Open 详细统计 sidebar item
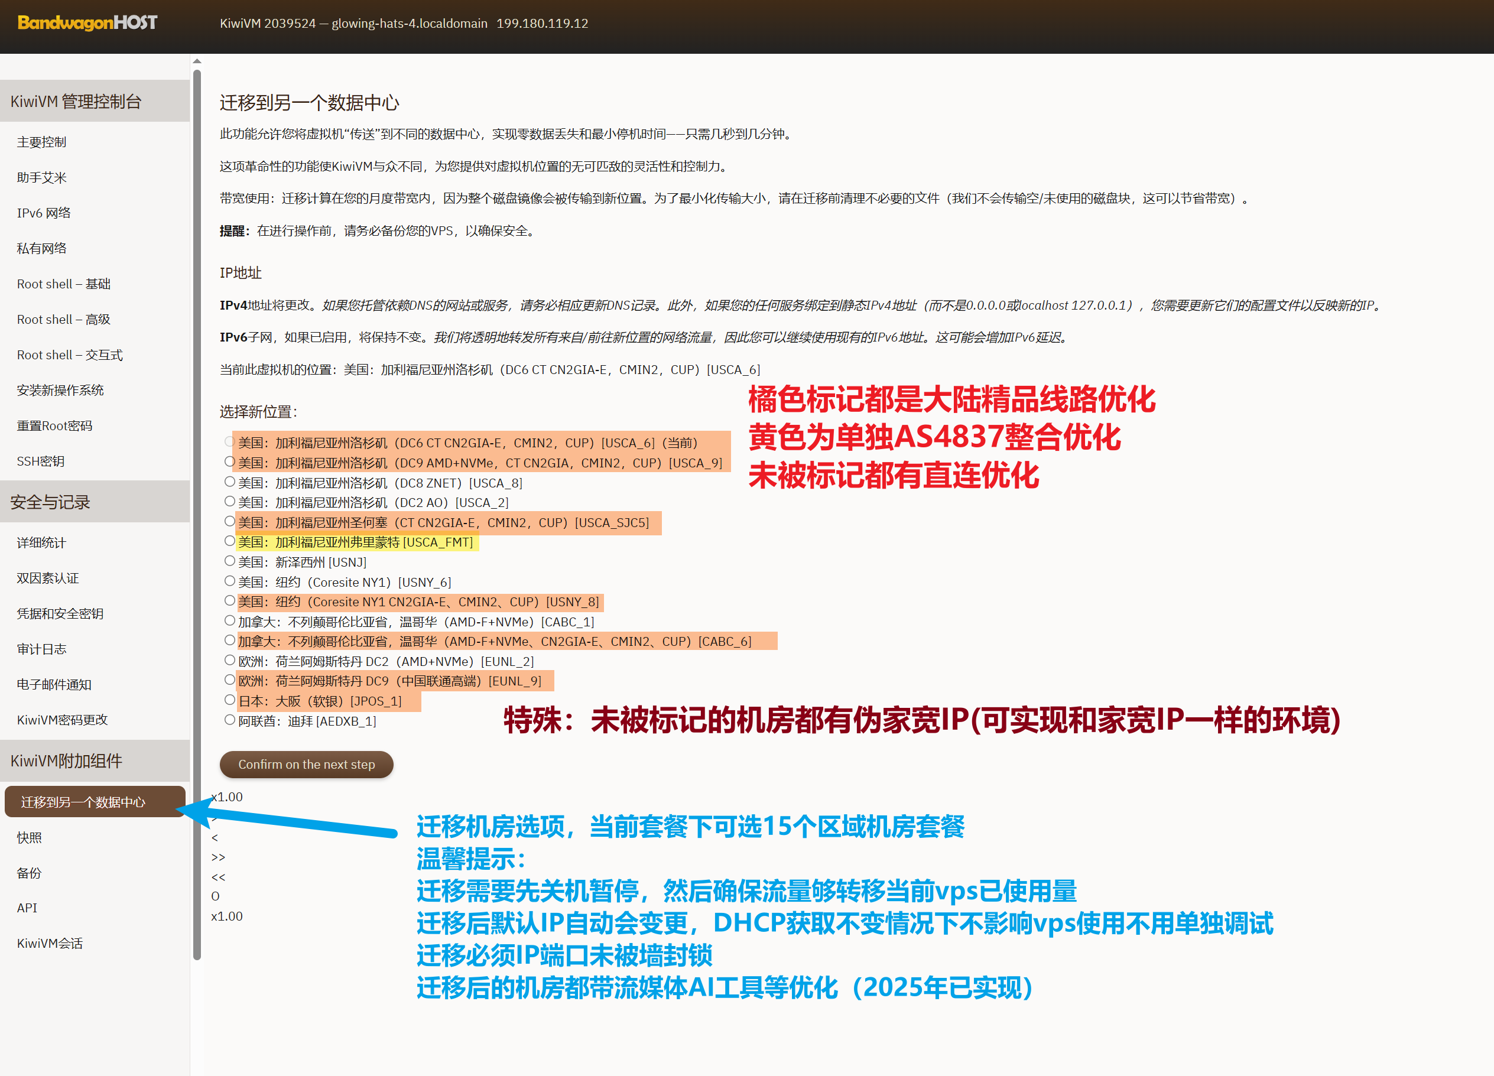Image resolution: width=1494 pixels, height=1076 pixels. 41,542
